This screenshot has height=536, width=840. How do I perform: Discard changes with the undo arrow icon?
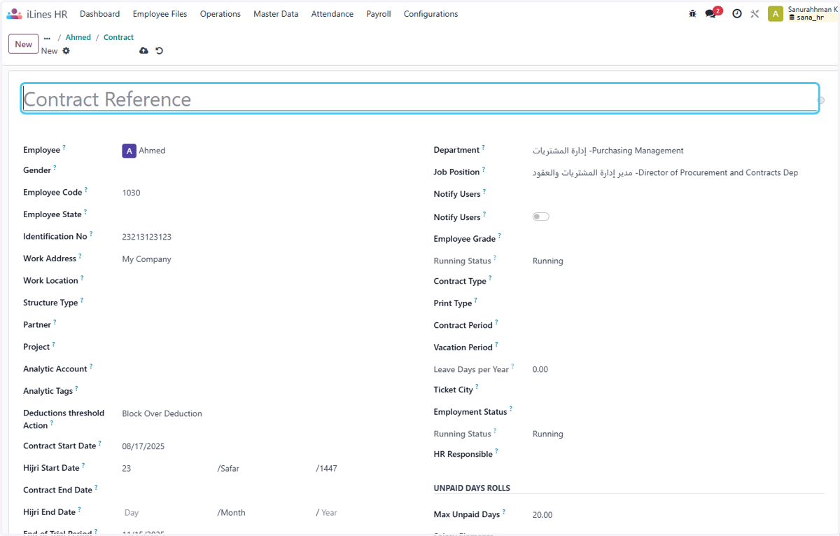click(x=160, y=50)
